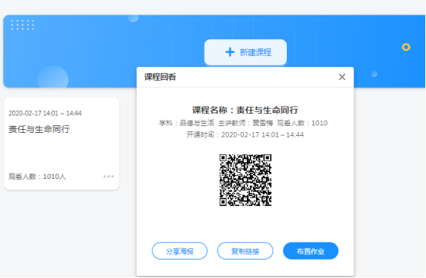Viewport: 426px width, 278px height.
Task: Click the course QR code image
Action: tap(245, 180)
